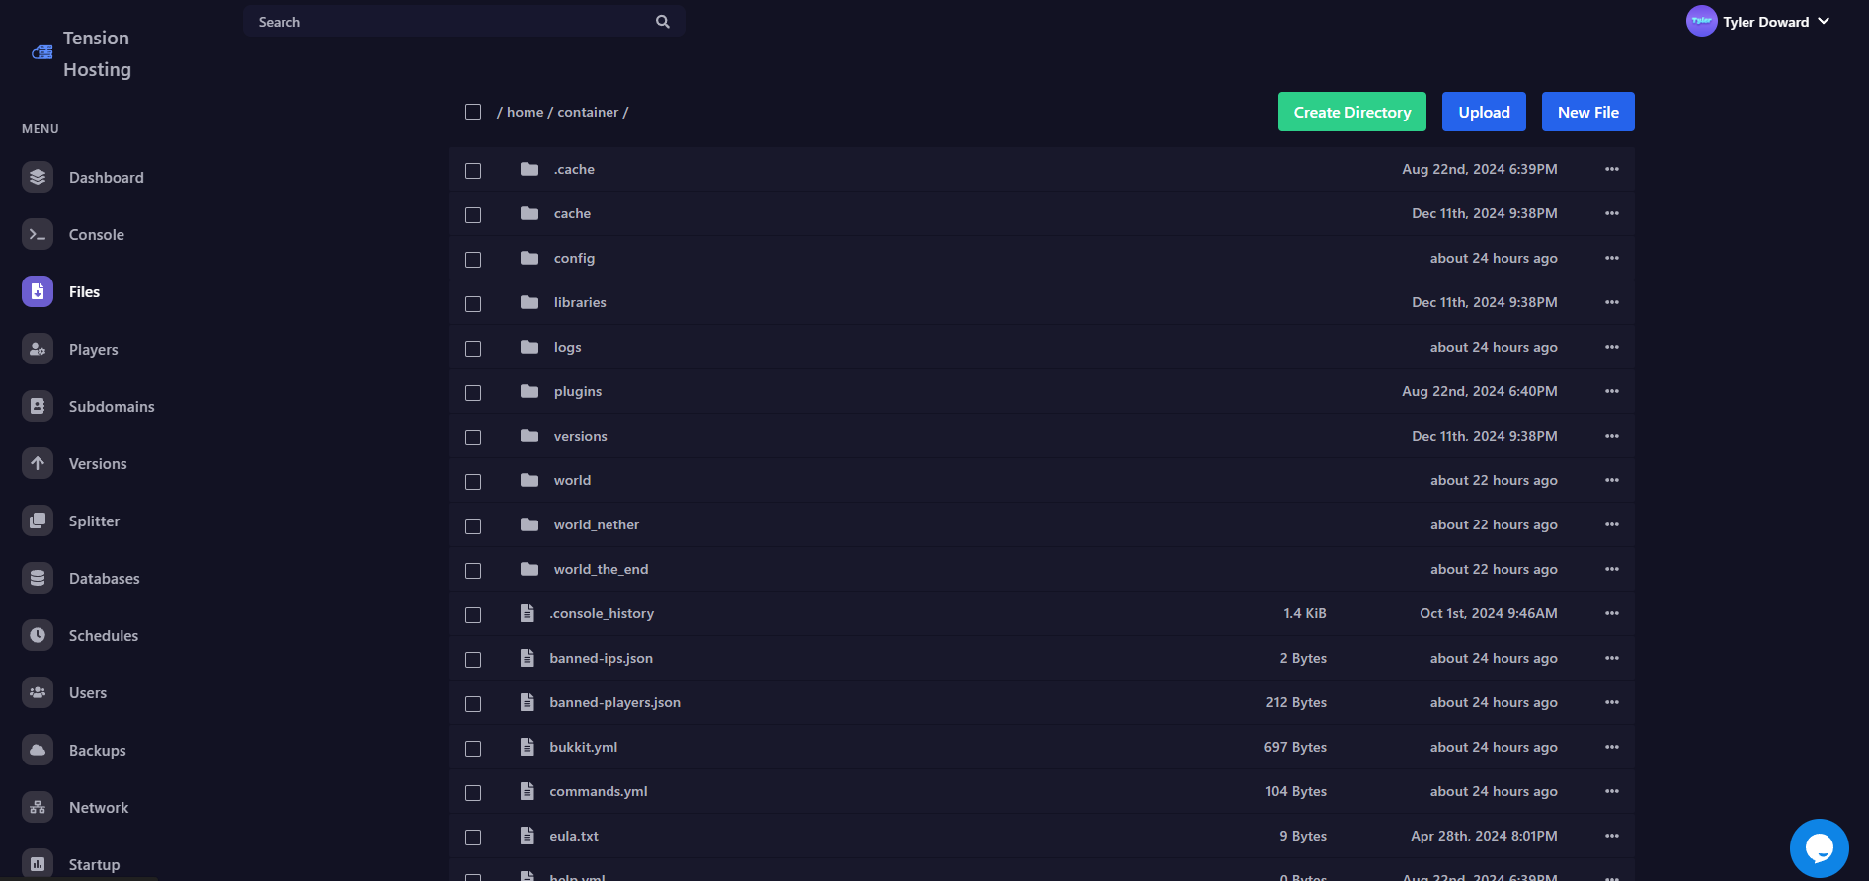The height and width of the screenshot is (881, 1869).
Task: Select the versions folder checkbox
Action: point(473,438)
